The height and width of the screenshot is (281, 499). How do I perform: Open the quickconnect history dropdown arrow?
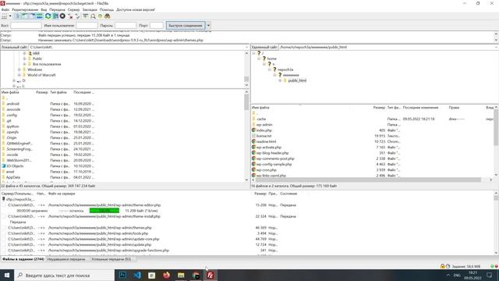click(x=208, y=26)
